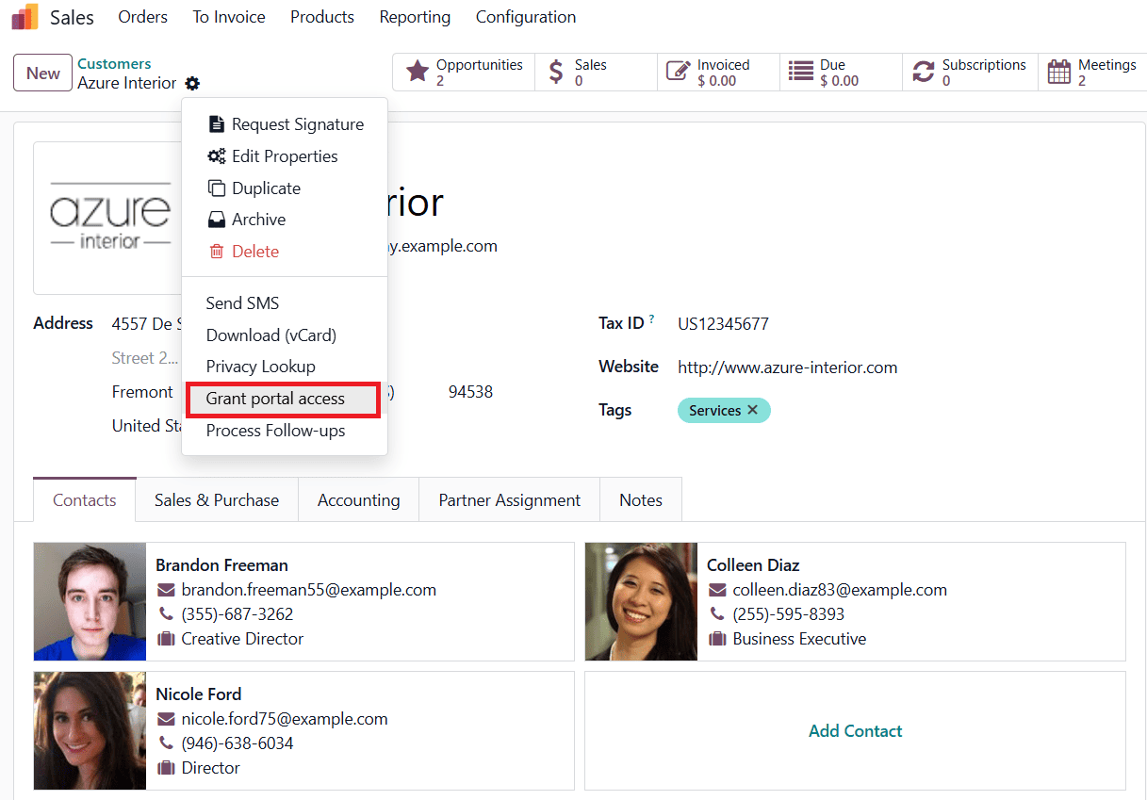Image resolution: width=1147 pixels, height=800 pixels.
Task: Open the Accounting tab
Action: 358,500
